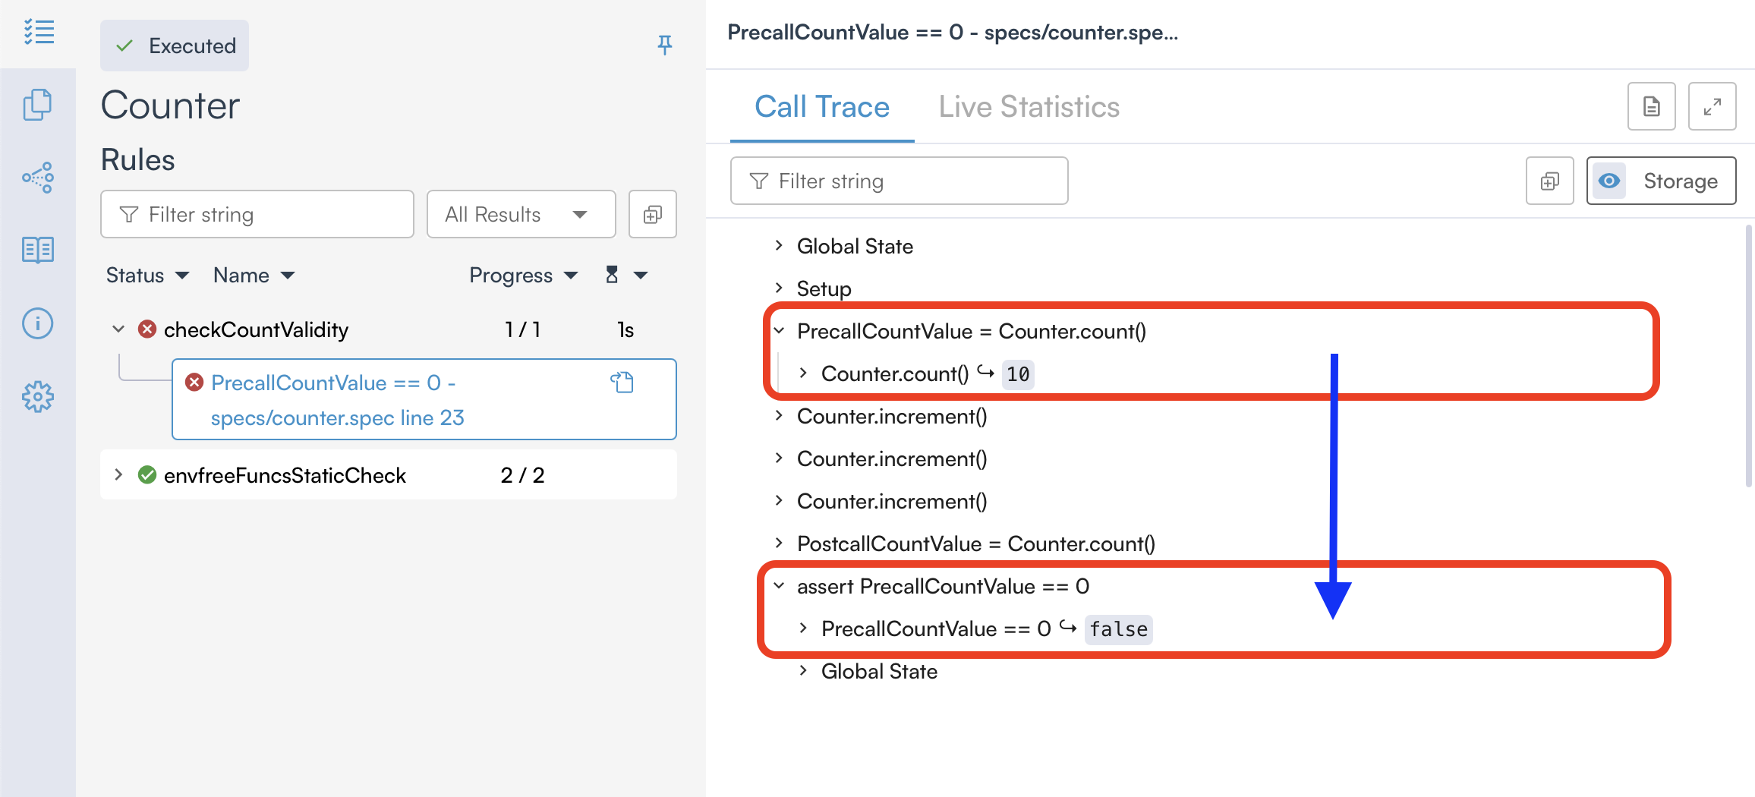Expand the Setup trace node
Image resolution: width=1755 pixels, height=797 pixels.
pyautogui.click(x=779, y=288)
